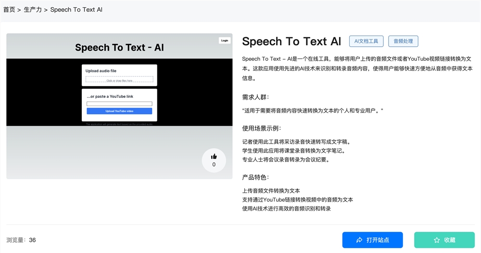The height and width of the screenshot is (253, 481).
Task: Click the line 专业人士将会议录音转录为会议纪要
Action: [x=286, y=160]
